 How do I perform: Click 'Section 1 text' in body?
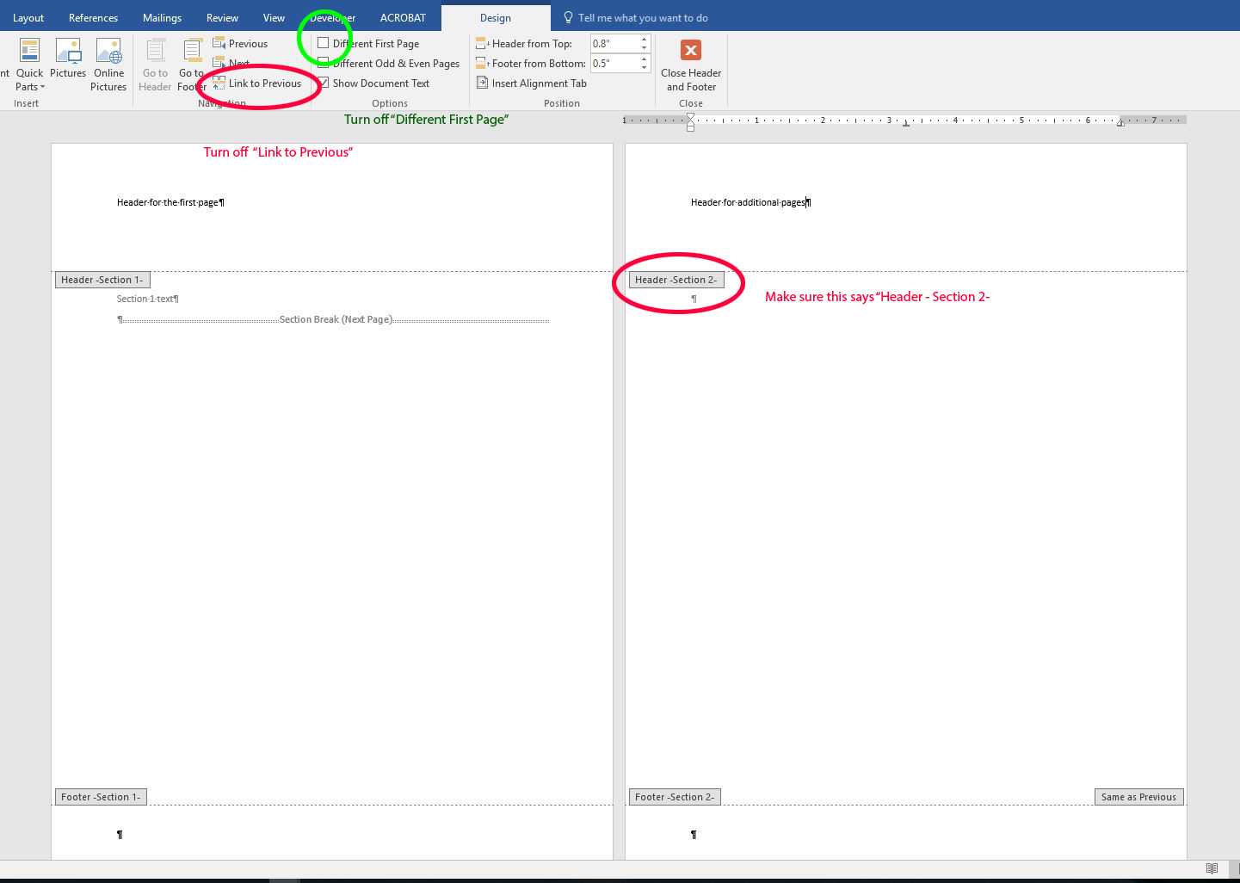(147, 299)
